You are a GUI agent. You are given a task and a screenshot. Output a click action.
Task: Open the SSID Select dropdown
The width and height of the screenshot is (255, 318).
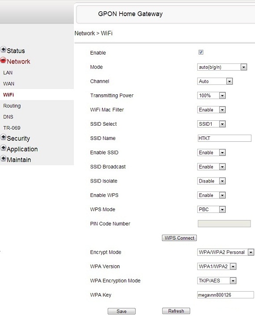tap(211, 124)
